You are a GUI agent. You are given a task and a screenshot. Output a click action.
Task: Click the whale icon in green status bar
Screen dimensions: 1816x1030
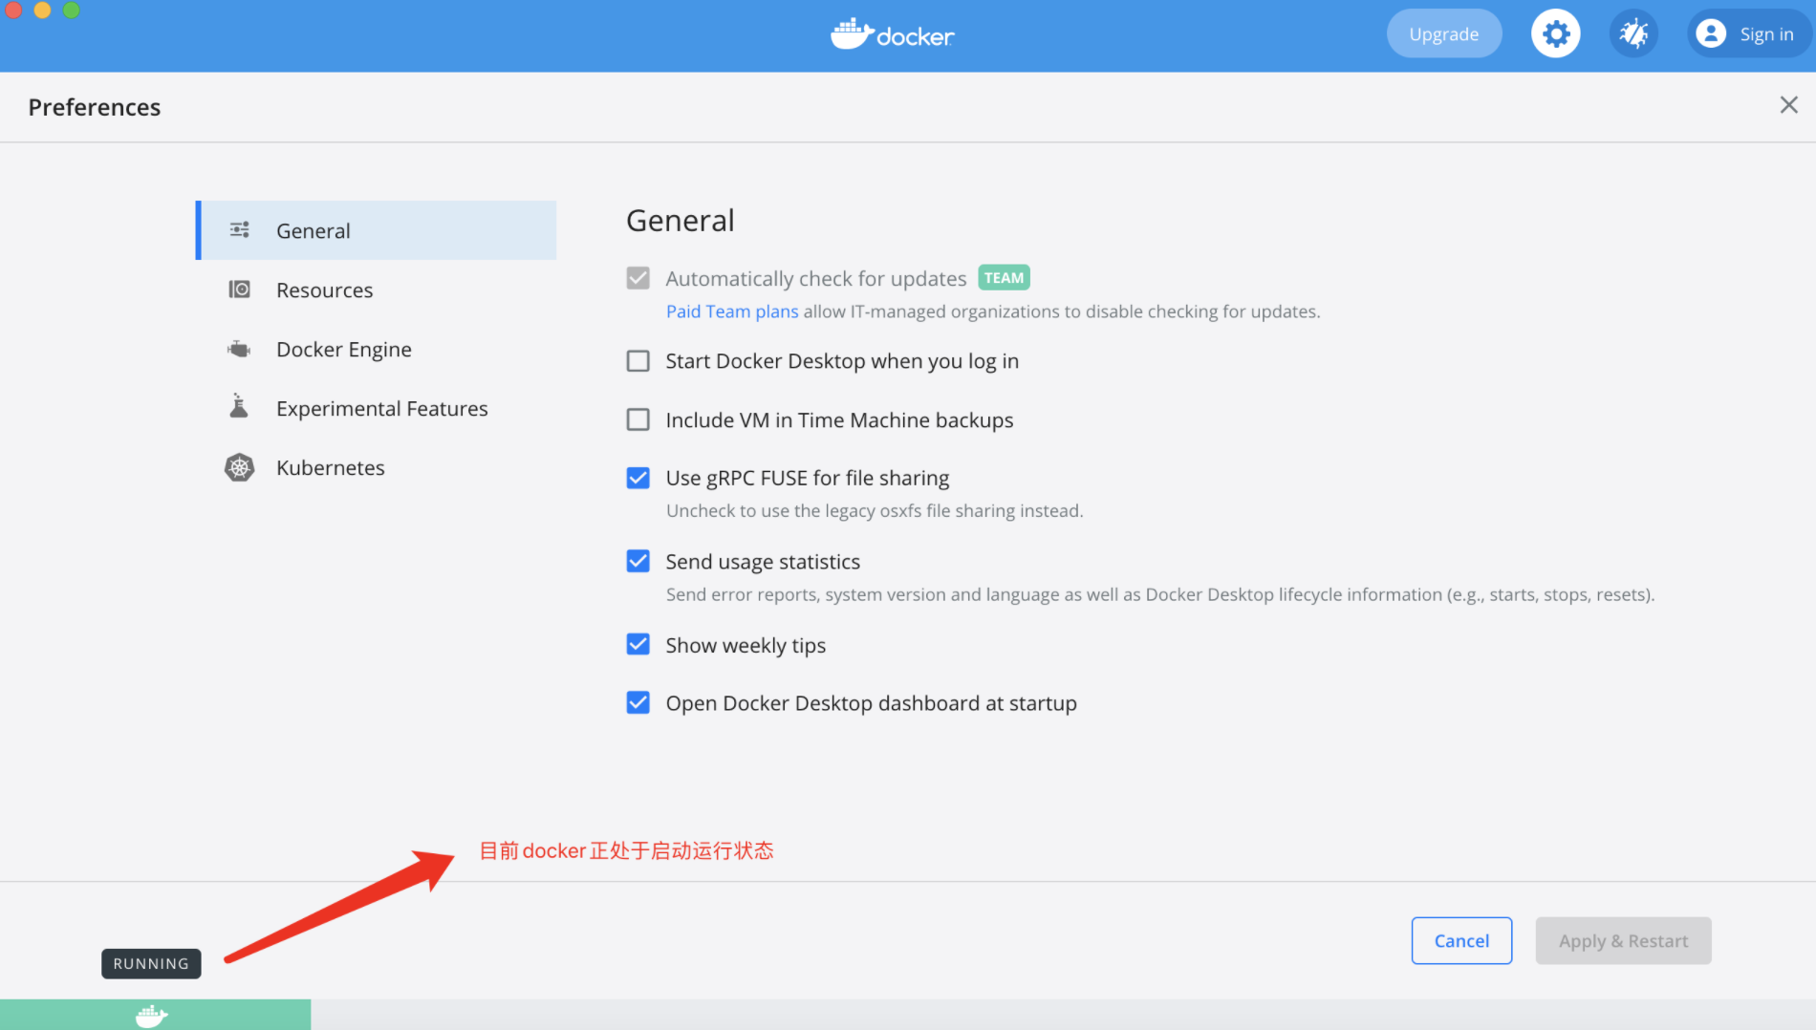click(151, 1016)
